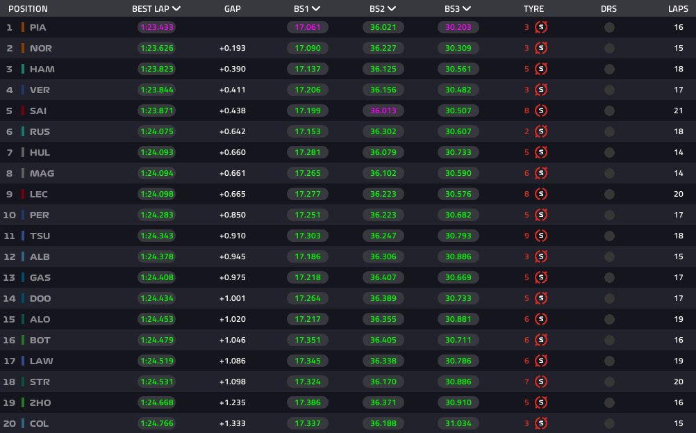The image size is (696, 433).
Task: Click VER's DRS indicator dot
Action: 609,90
